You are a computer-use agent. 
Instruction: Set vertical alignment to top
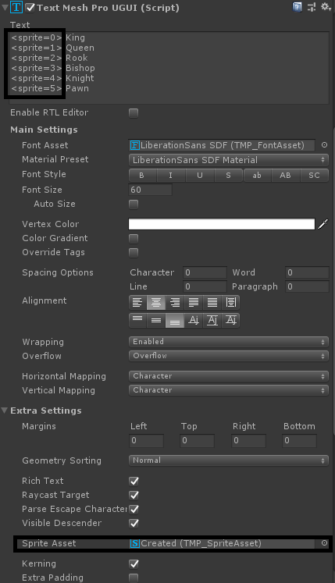[x=137, y=320]
